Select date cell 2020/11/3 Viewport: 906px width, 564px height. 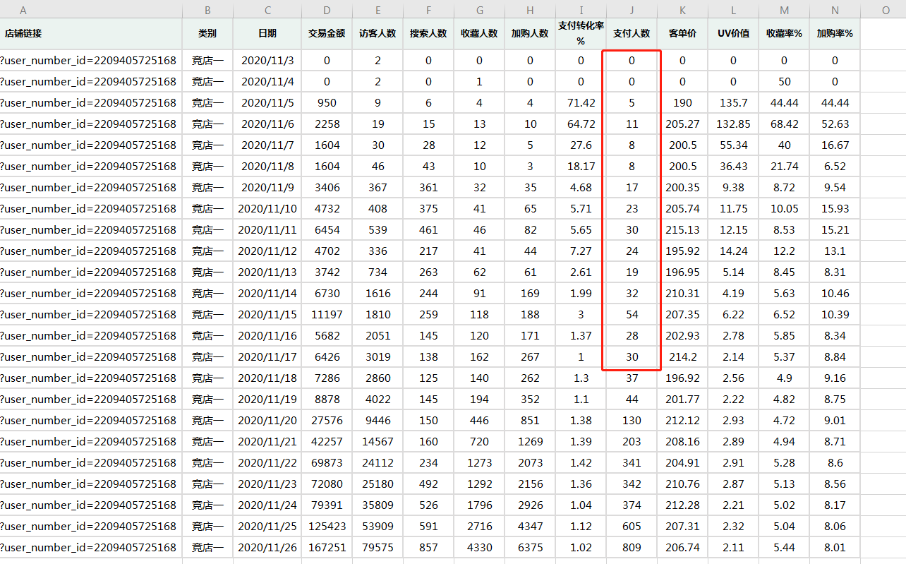[x=267, y=61]
